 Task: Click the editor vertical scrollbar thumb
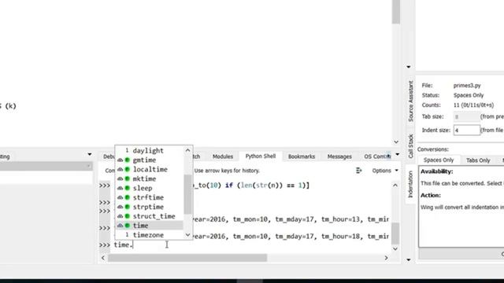click(x=396, y=12)
